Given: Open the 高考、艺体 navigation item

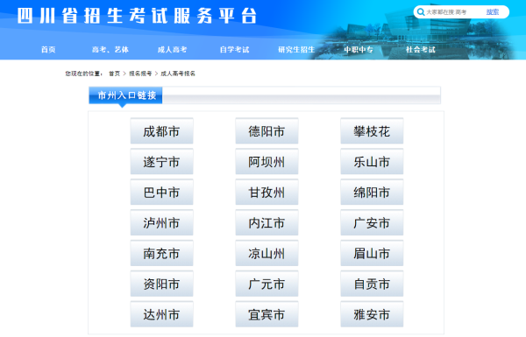Looking at the screenshot, I should click(x=110, y=50).
